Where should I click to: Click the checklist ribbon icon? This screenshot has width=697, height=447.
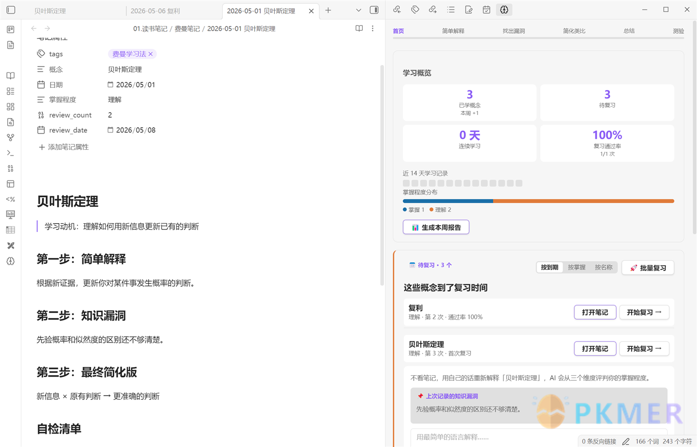tap(11, 91)
